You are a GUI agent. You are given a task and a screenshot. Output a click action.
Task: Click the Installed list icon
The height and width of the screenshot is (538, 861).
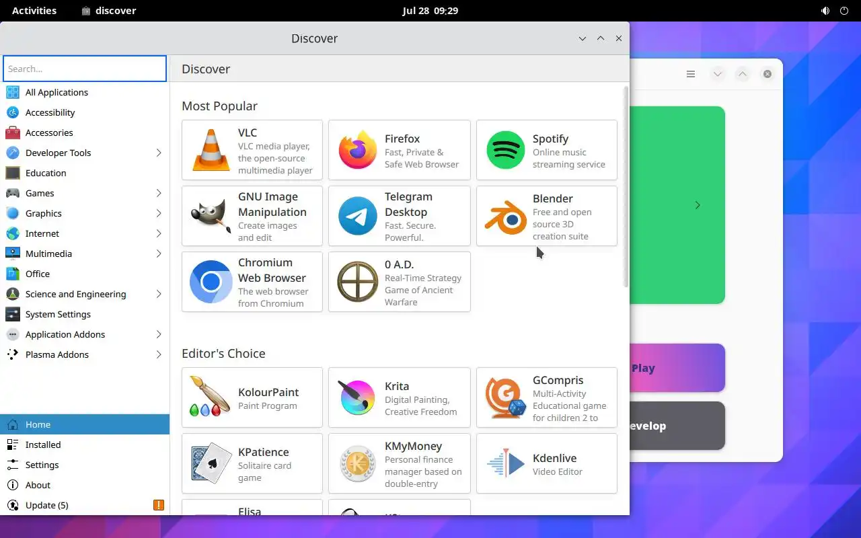click(13, 445)
